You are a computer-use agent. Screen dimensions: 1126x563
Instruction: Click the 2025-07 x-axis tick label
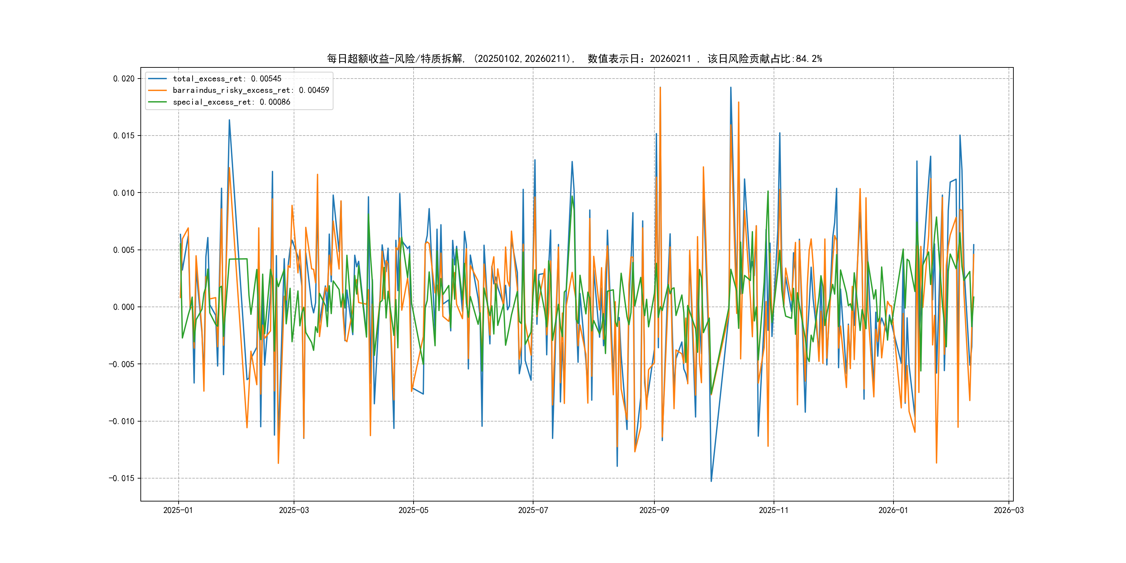(x=533, y=510)
